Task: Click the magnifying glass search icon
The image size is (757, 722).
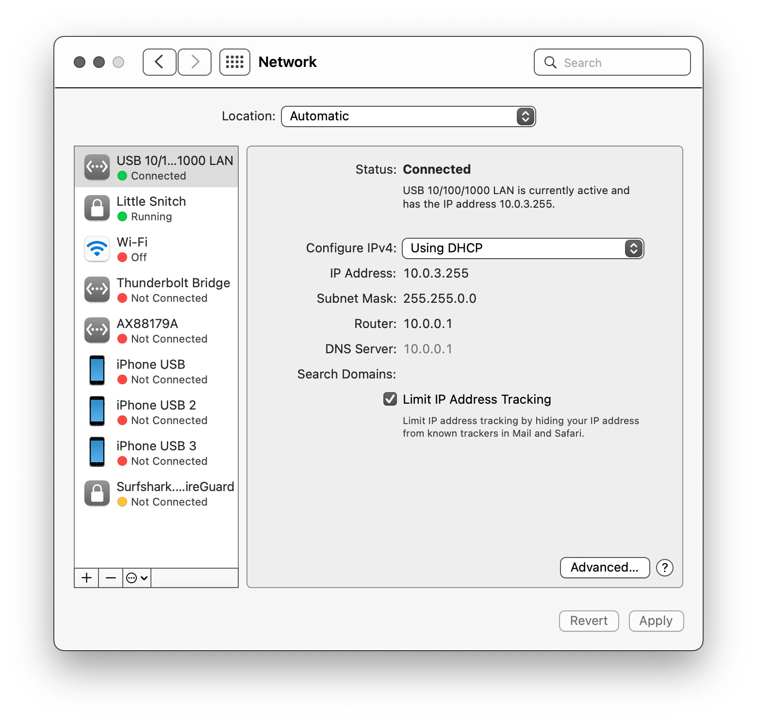Action: [x=550, y=63]
